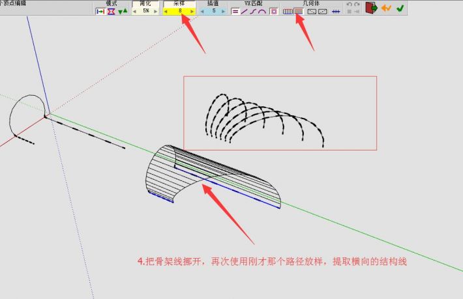Click the 采样 sampling label tab

[179, 3]
